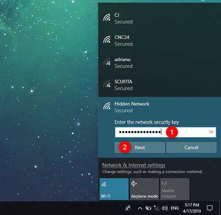The width and height of the screenshot is (221, 215).
Task: Select the ENG input language indicator
Action: coord(175,208)
